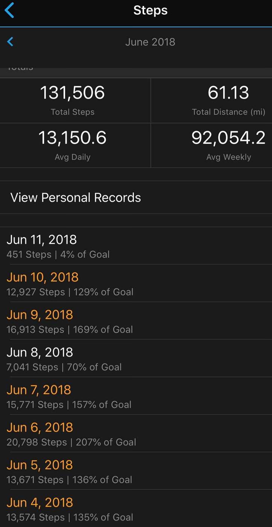Go to previous month from June 2018
272x527 pixels.
point(10,42)
